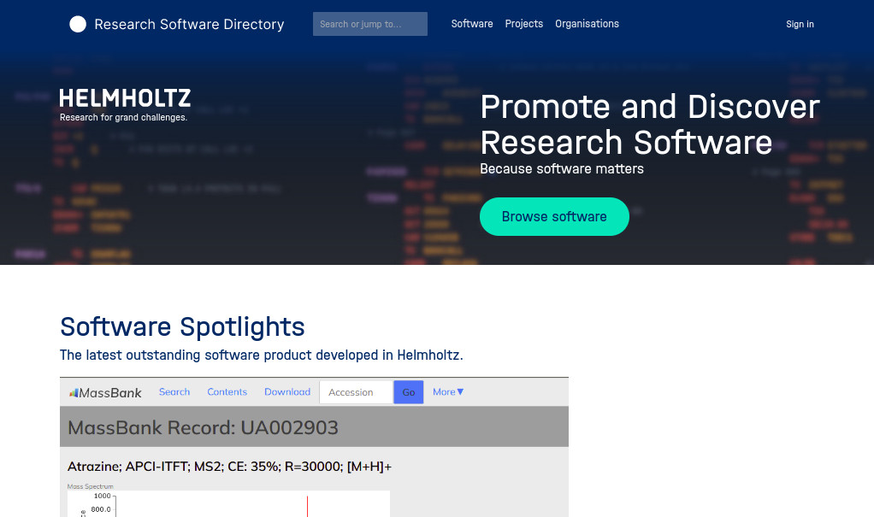Click the 'MassBank Record: UA002903' title
Viewport: 874px width, 517px height.
point(203,427)
